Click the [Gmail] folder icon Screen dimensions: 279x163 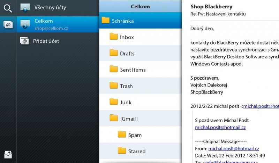[114, 118]
